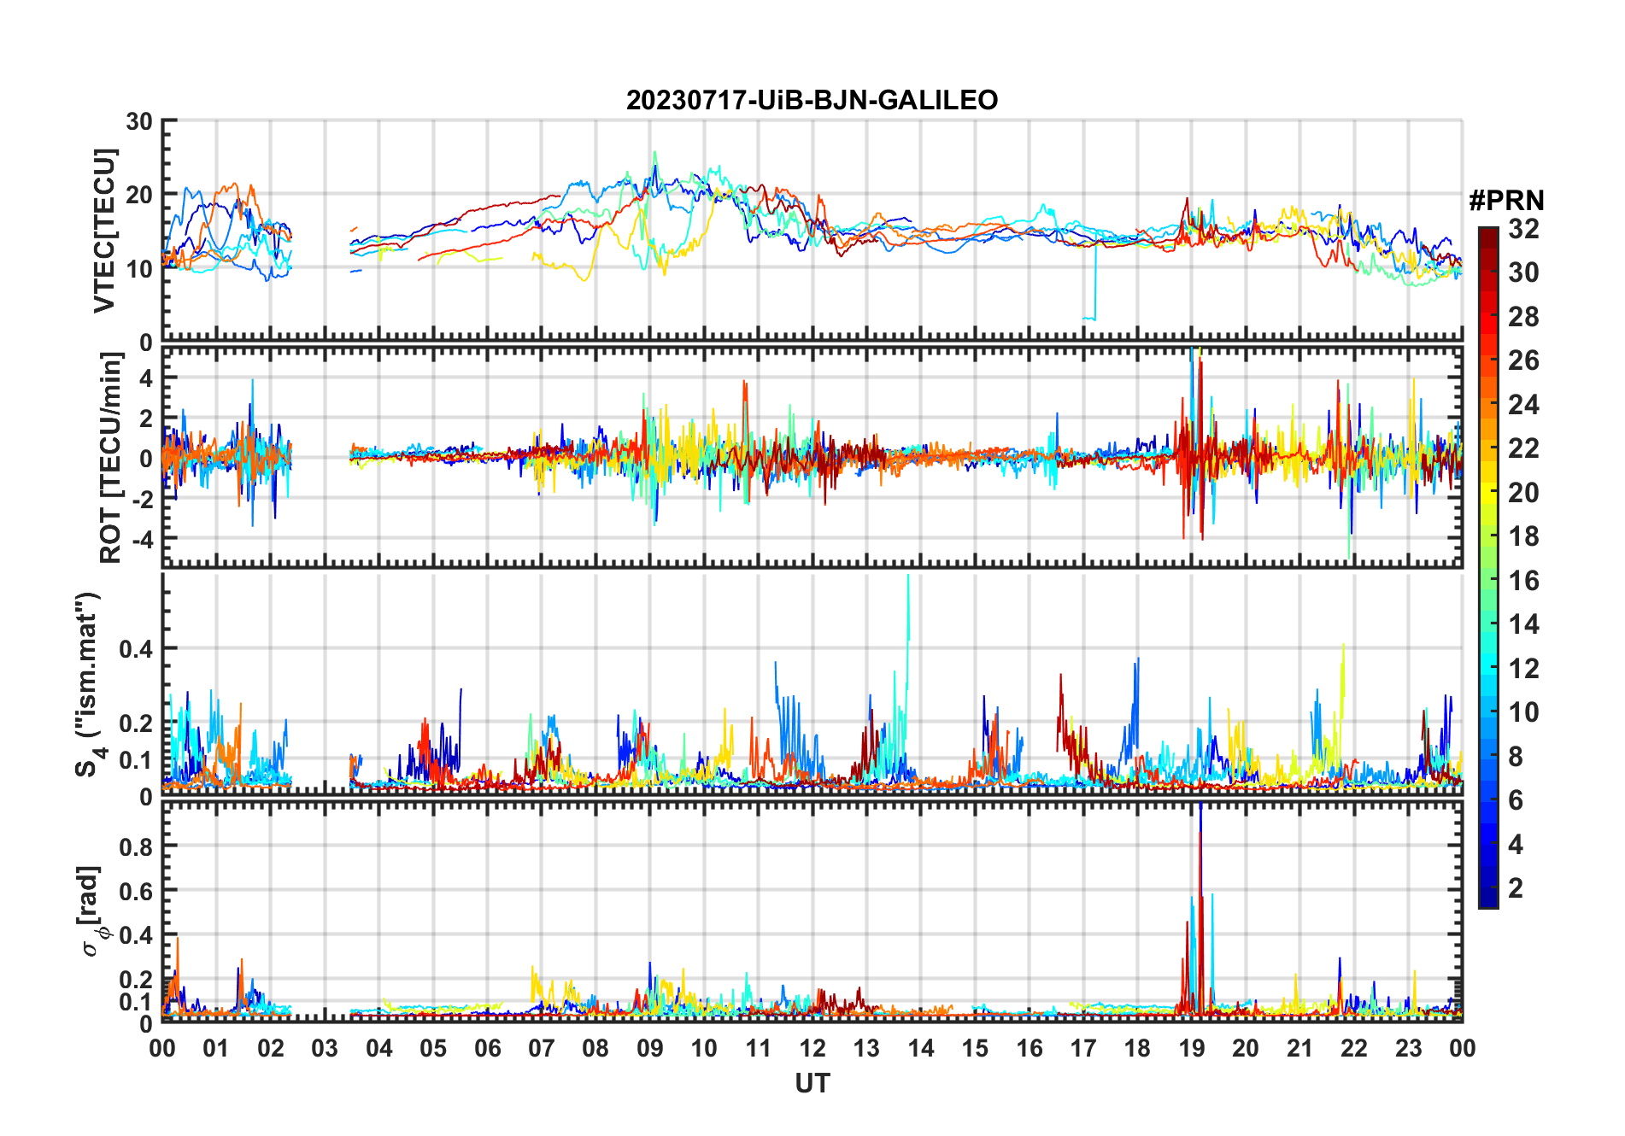Click the S4 ("ism.mat") axis label
Screen dimensions: 1625x1136
pyautogui.click(x=90, y=685)
